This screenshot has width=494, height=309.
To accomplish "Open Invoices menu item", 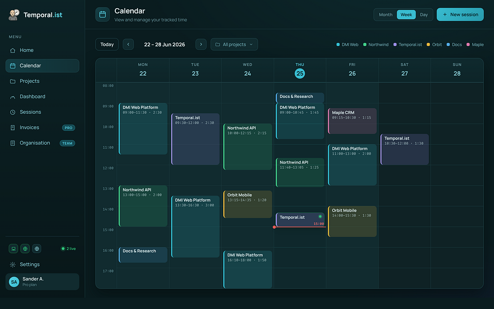I will point(42,127).
